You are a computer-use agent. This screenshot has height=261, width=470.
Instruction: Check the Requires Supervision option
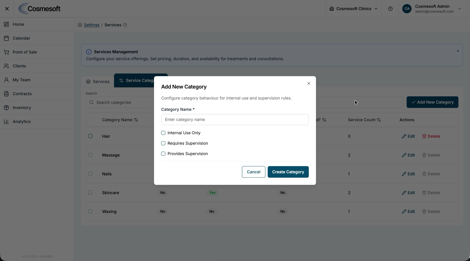pos(163,143)
